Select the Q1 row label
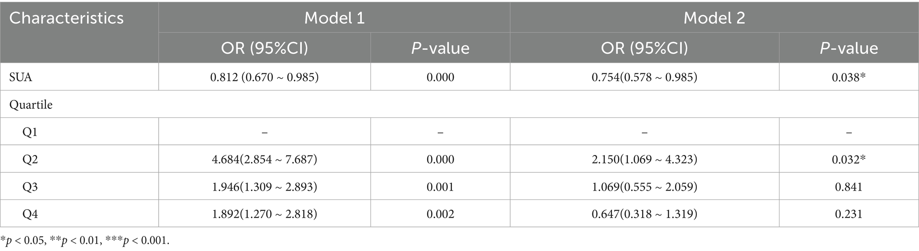Viewport: 919px width, 251px height. pos(30,132)
